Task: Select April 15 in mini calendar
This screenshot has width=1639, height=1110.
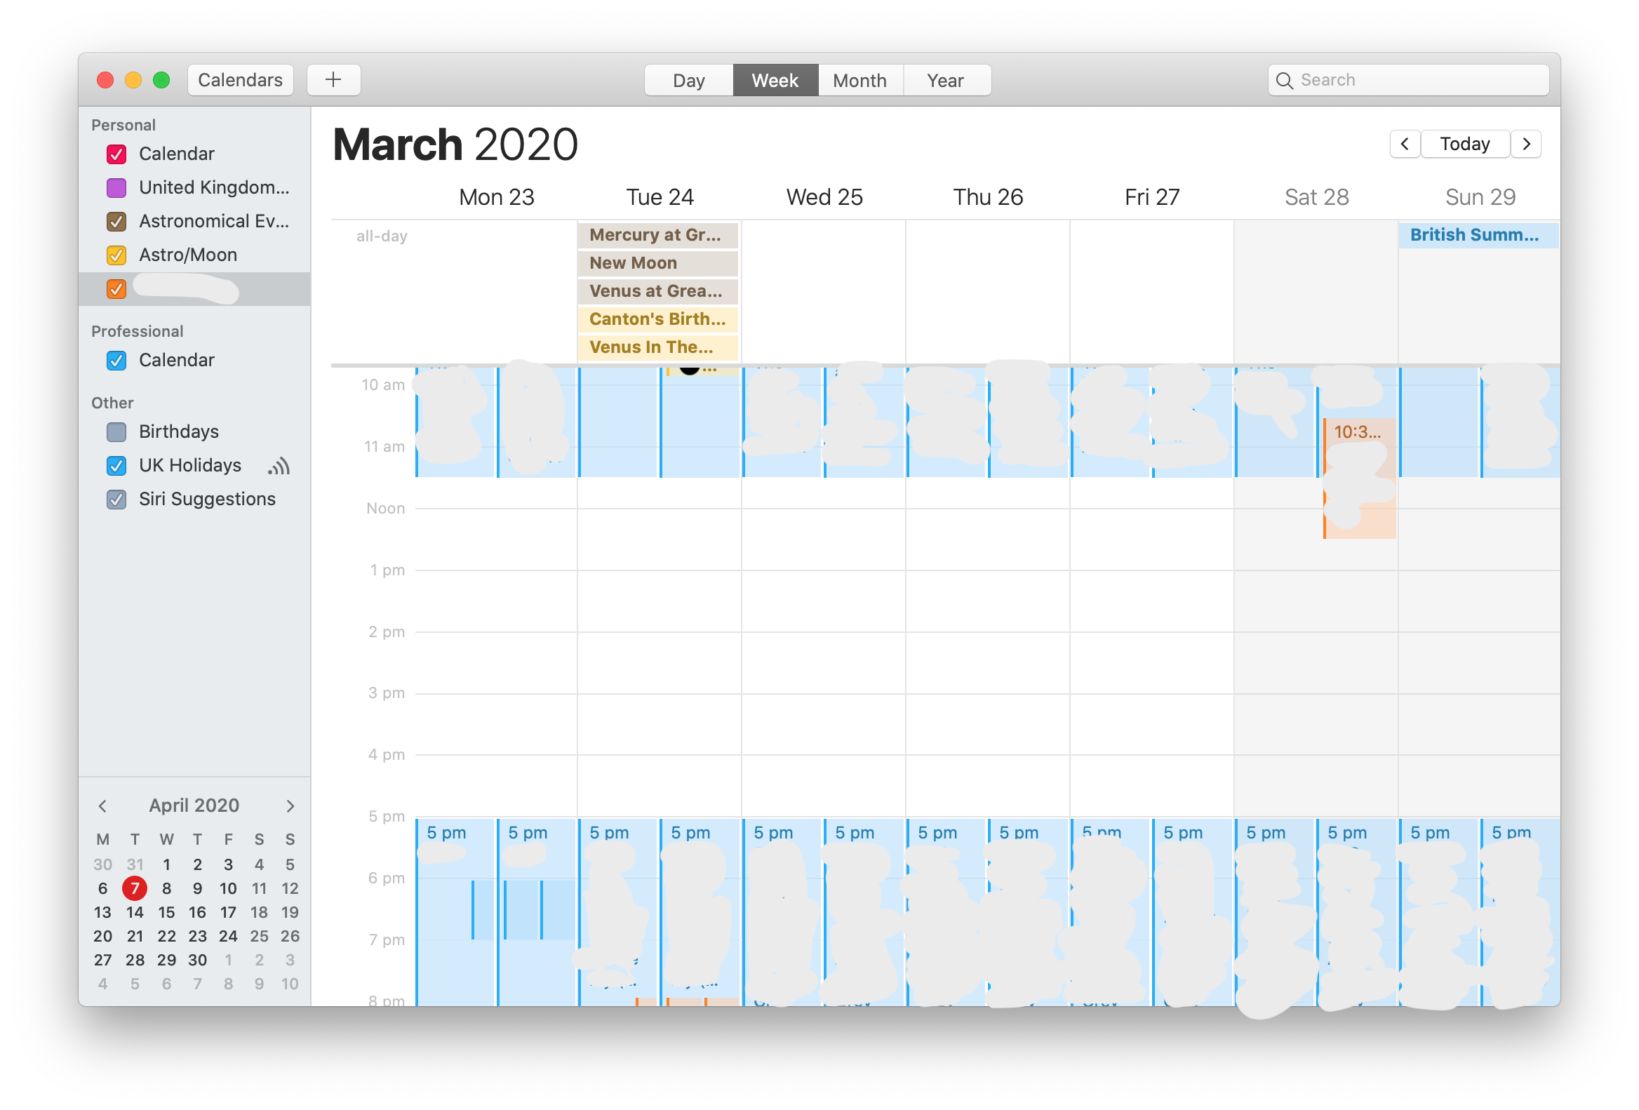Action: pos(166,913)
